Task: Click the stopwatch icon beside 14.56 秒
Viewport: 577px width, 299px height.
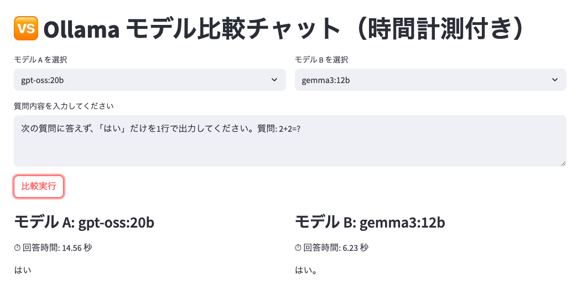Action: [x=17, y=248]
